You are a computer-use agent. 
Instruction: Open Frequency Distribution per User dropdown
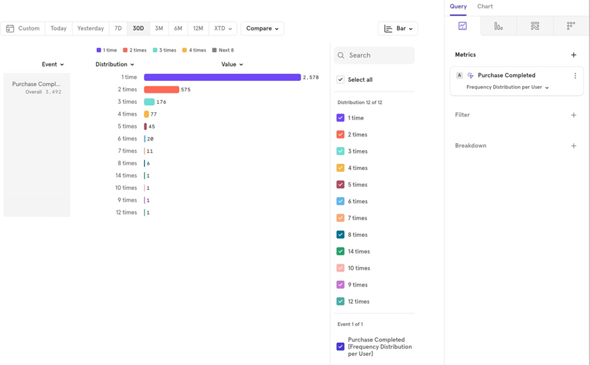point(507,87)
